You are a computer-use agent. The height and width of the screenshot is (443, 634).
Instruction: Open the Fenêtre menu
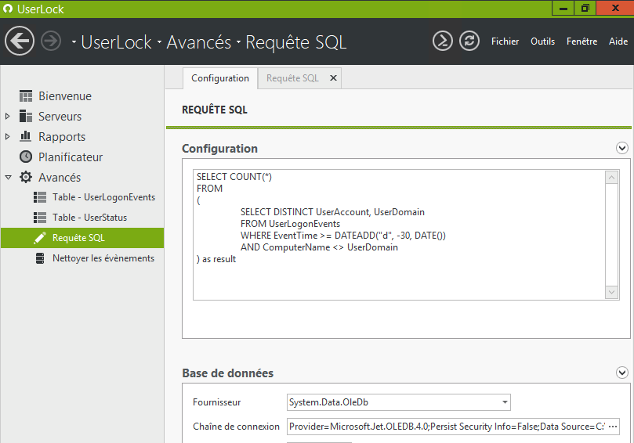[x=581, y=41]
